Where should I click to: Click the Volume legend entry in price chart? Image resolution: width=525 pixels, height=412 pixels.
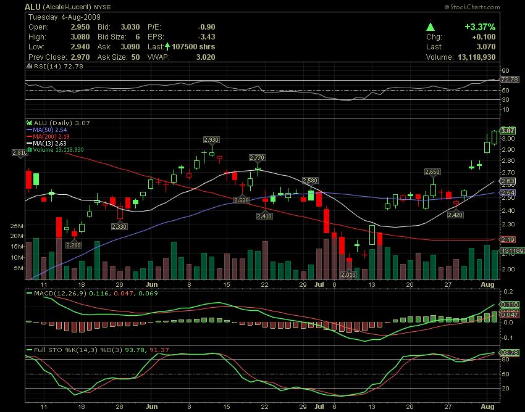[58, 149]
